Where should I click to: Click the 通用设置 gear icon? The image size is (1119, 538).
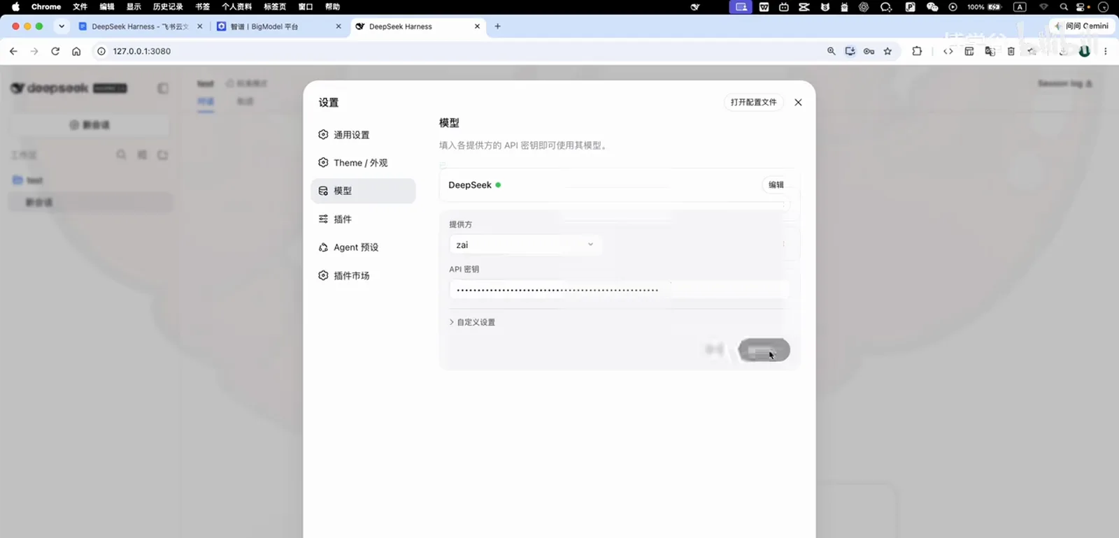(323, 135)
